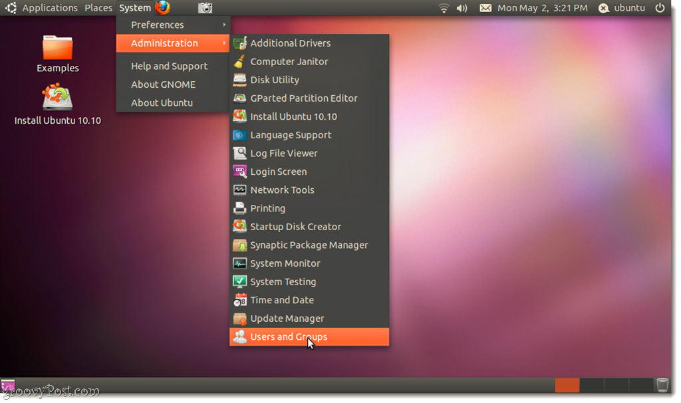Click the Time and Date calendar icon
The width and height of the screenshot is (681, 403).
pos(239,300)
